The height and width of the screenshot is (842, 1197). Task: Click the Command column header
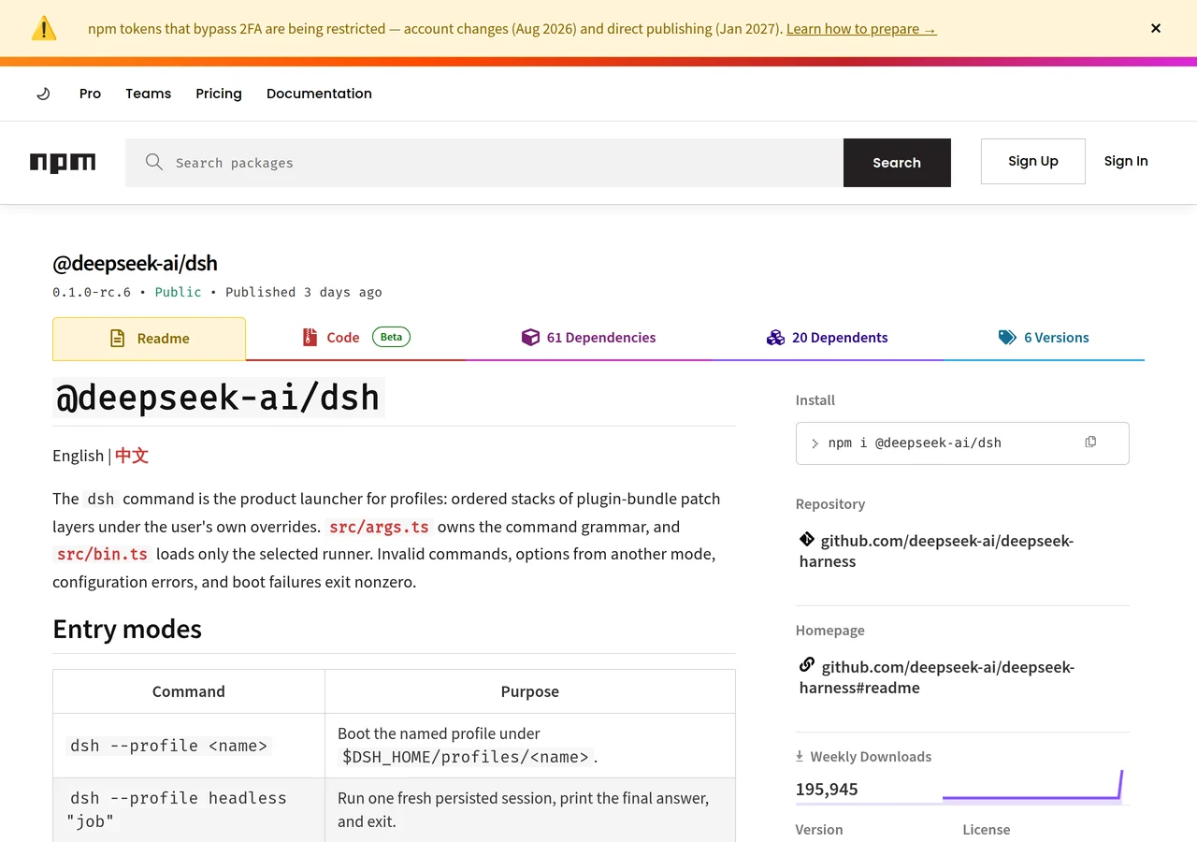[x=189, y=691]
